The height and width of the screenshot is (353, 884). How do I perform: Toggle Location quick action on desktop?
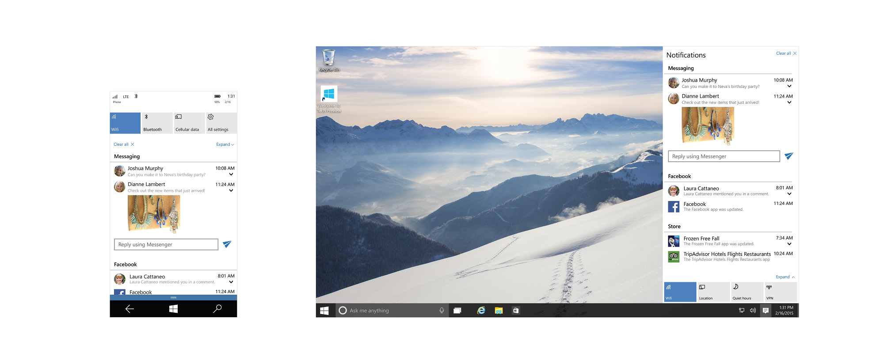pos(713,292)
